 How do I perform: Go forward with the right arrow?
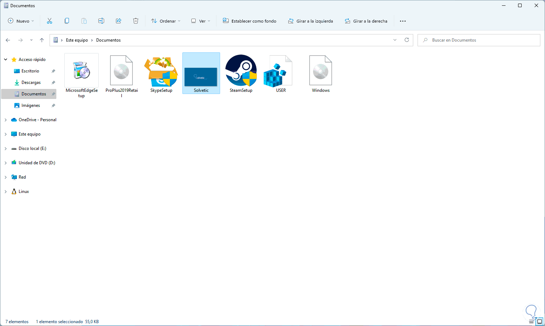20,40
